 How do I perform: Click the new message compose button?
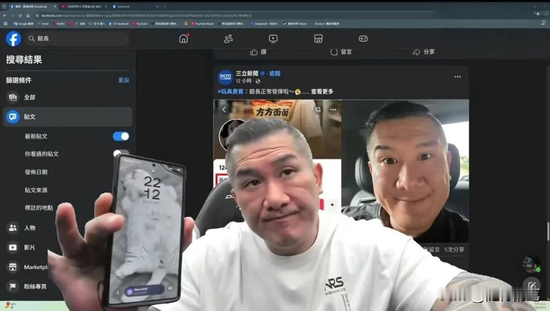[x=531, y=286]
